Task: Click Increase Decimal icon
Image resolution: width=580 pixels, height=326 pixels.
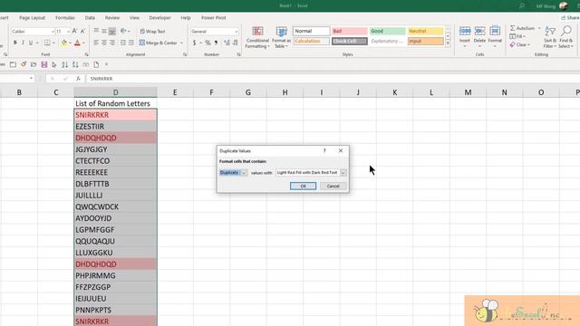Action: click(x=227, y=43)
